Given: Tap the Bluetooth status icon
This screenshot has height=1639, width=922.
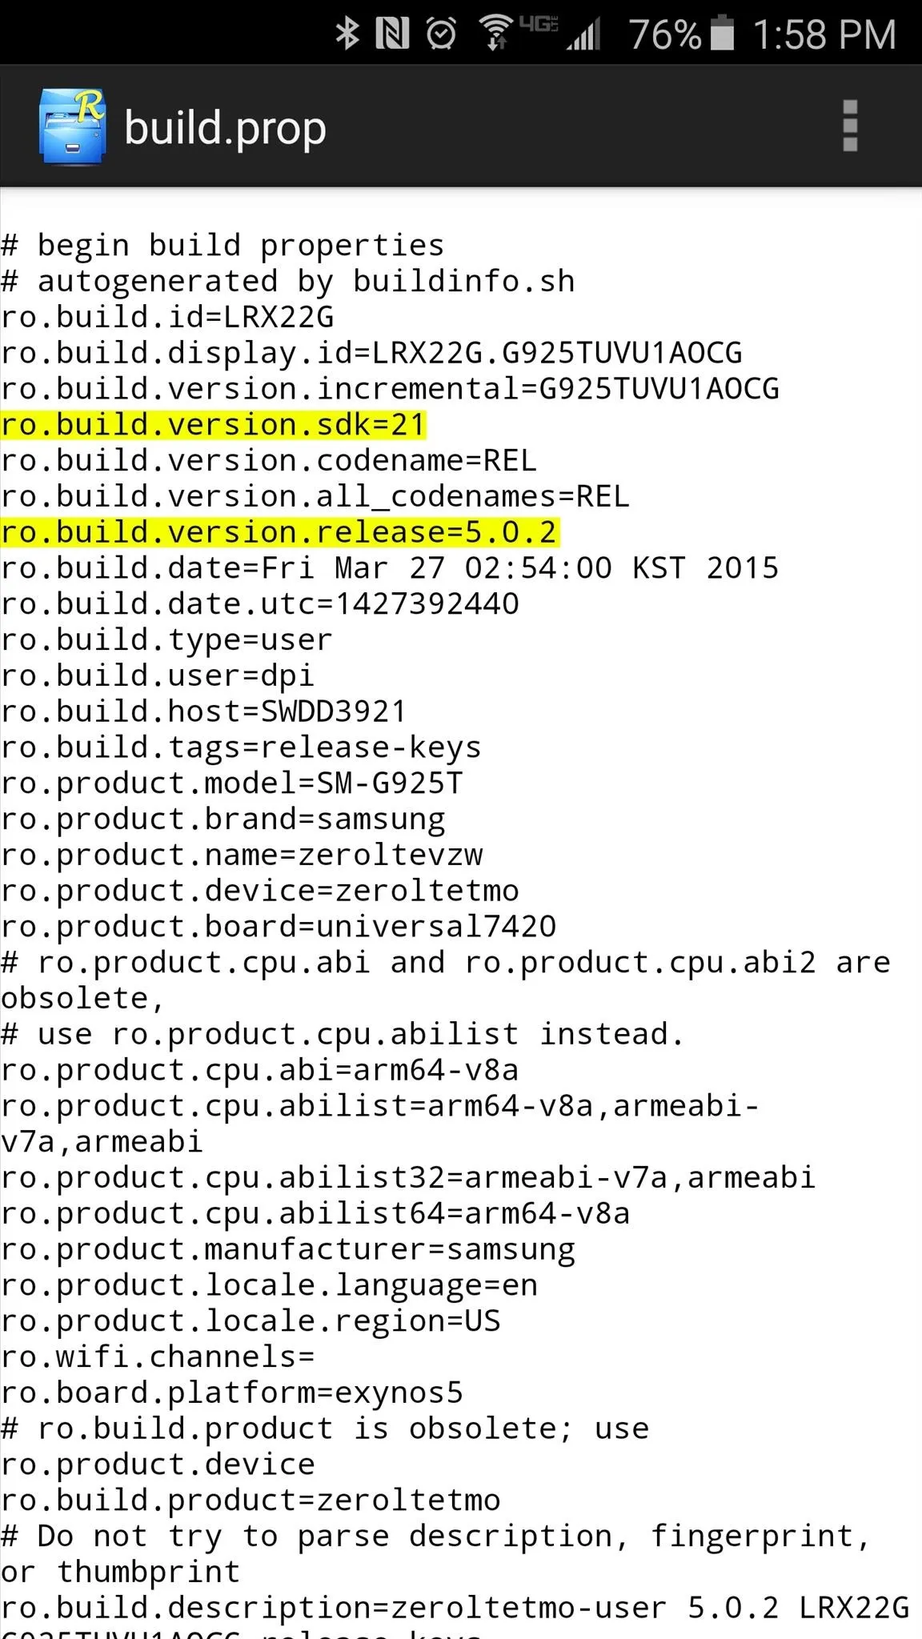Looking at the screenshot, I should (347, 34).
